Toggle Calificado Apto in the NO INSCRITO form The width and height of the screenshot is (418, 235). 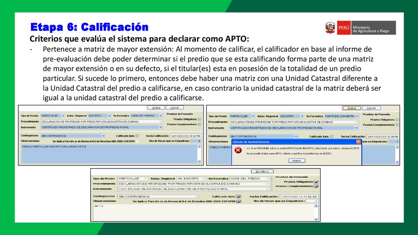coord(238,197)
